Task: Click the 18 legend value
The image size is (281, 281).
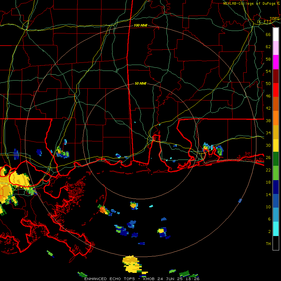Action: pyautogui.click(x=268, y=182)
